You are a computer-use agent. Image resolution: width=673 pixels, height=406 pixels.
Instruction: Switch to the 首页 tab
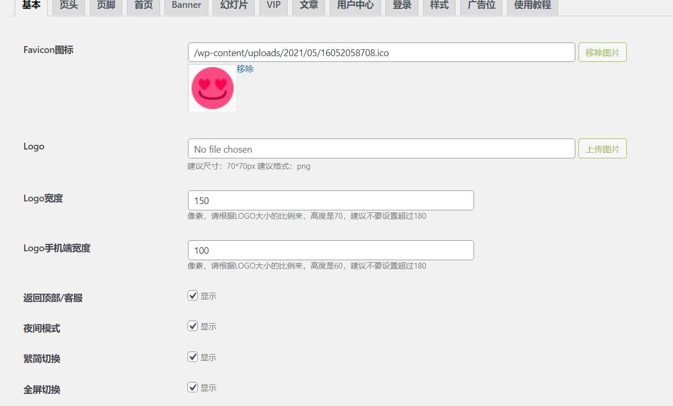tap(143, 5)
